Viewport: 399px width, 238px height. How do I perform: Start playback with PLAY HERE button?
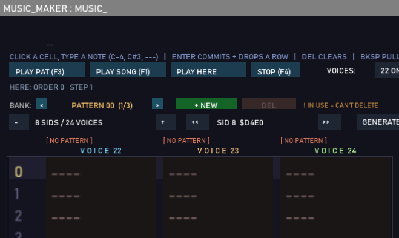click(x=208, y=70)
